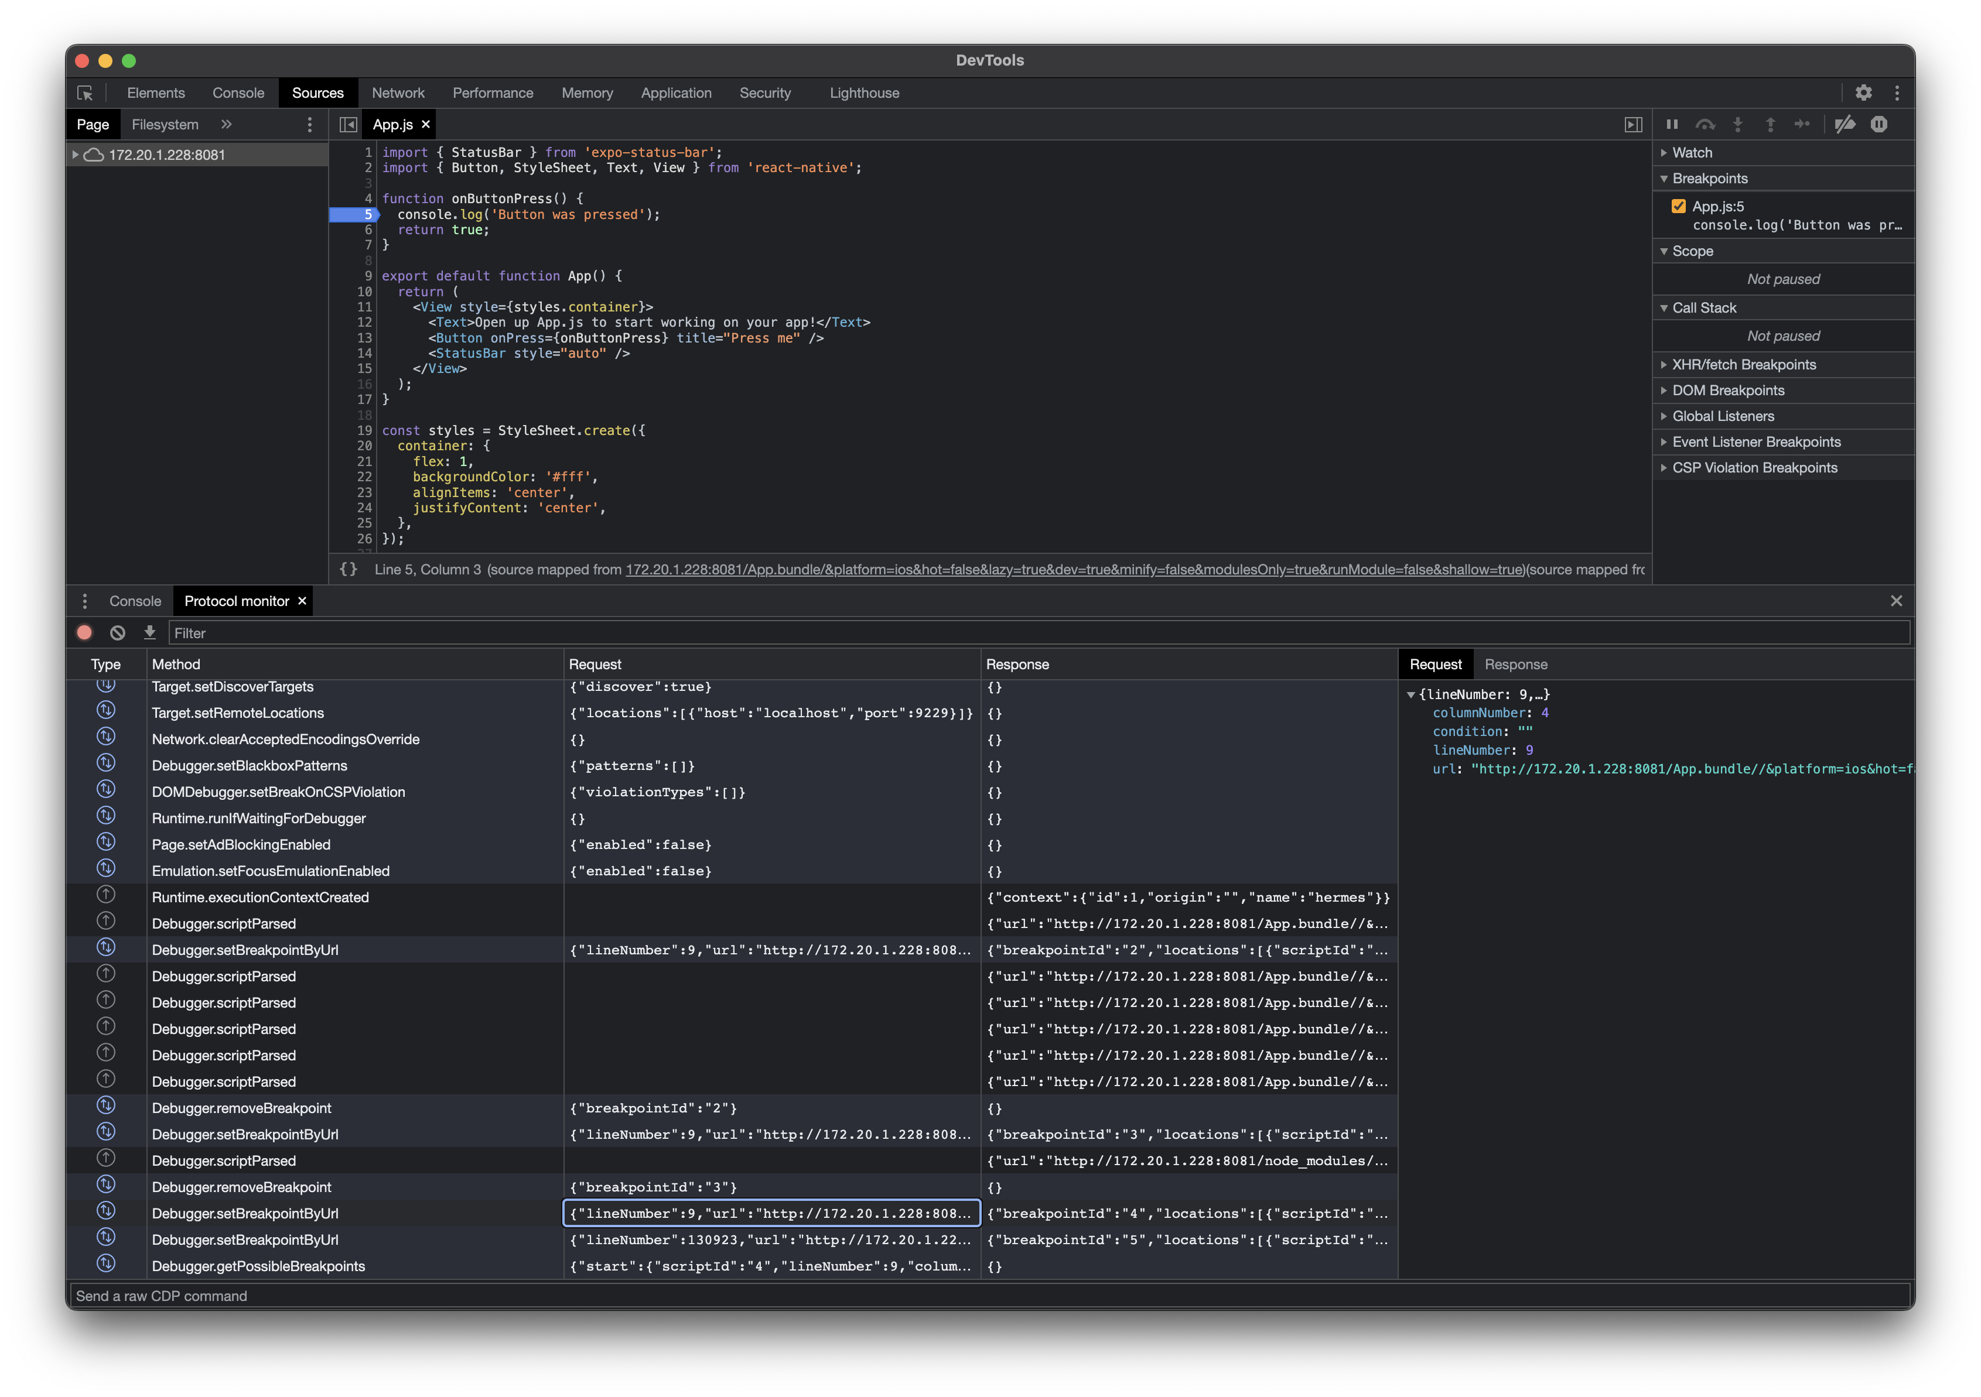The height and width of the screenshot is (1397, 1981).
Task: Select the Step over next function call icon
Action: pyautogui.click(x=1706, y=124)
